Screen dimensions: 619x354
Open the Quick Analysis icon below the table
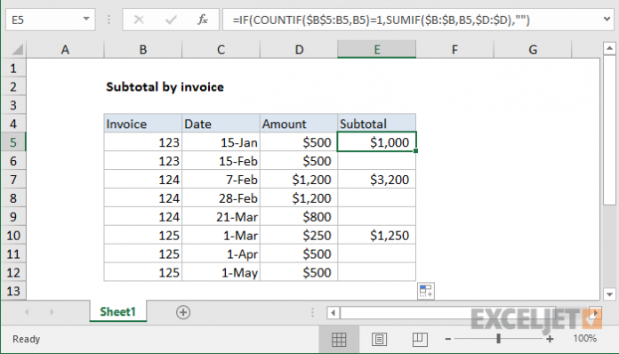coord(426,291)
